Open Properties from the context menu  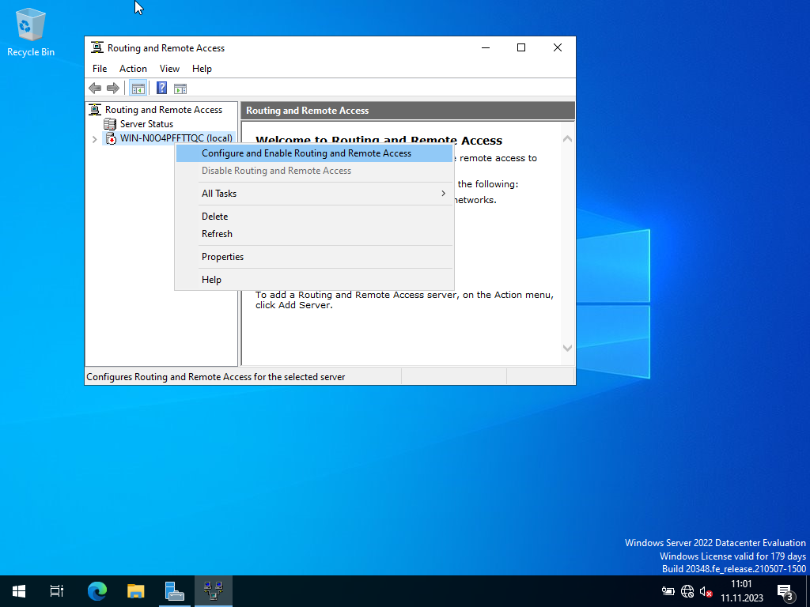click(314, 257)
